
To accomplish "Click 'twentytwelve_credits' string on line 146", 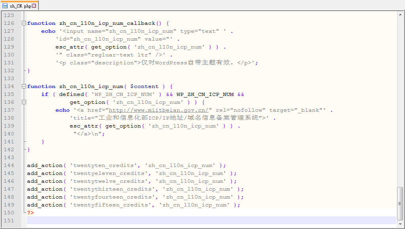I will (x=109, y=181).
